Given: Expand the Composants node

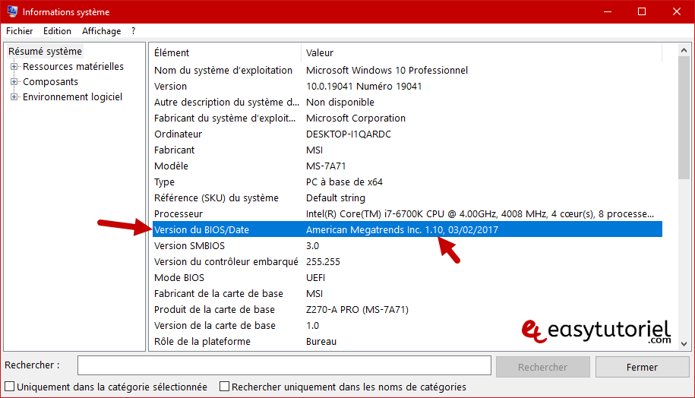Looking at the screenshot, I should (x=14, y=81).
